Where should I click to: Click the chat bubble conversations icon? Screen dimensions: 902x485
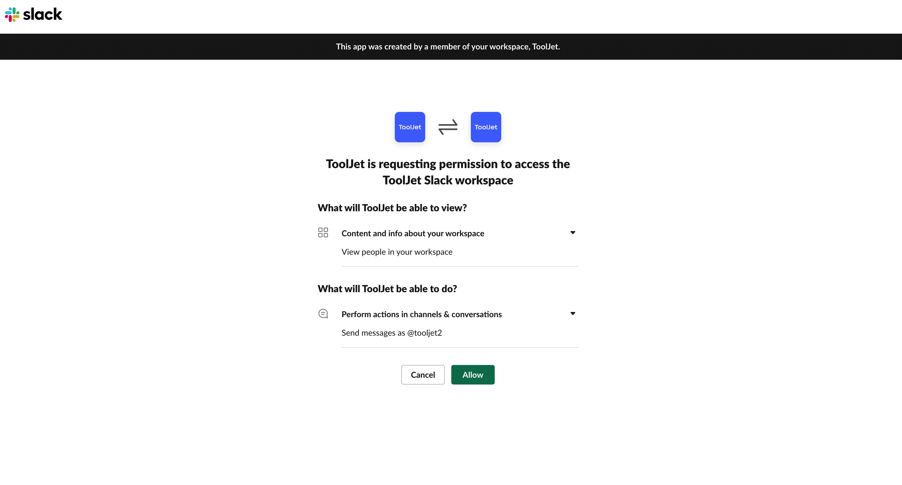point(323,313)
